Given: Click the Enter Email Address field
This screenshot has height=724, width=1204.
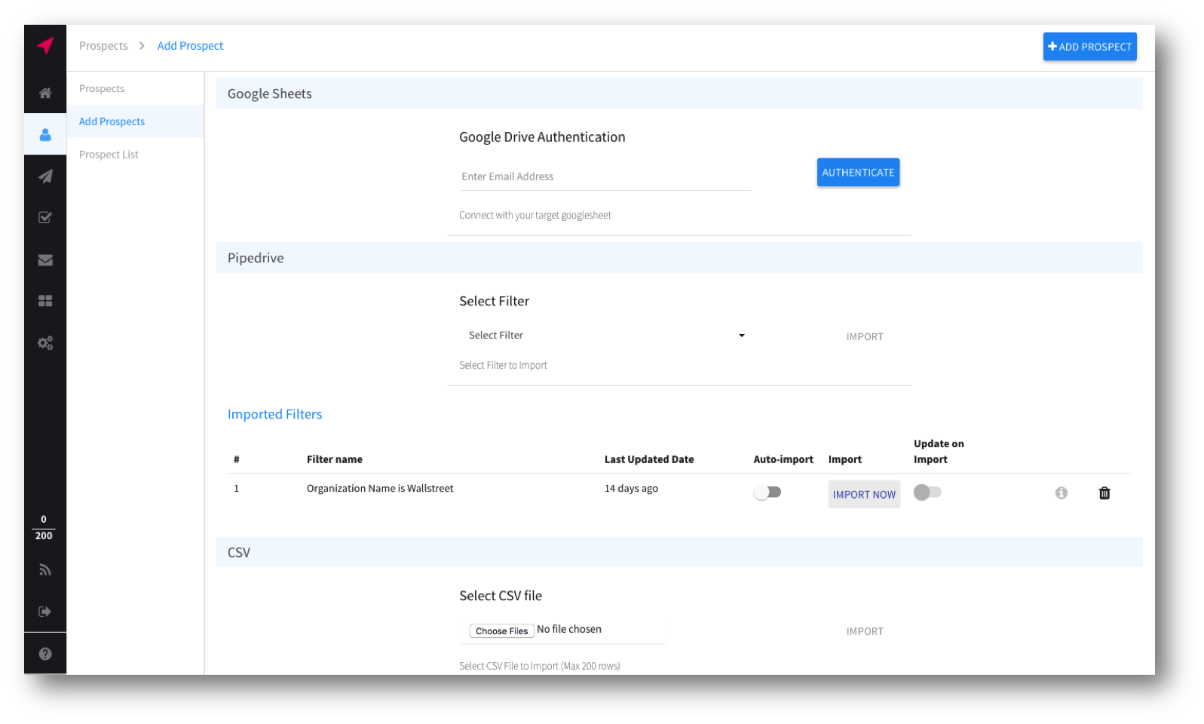Looking at the screenshot, I should point(605,177).
